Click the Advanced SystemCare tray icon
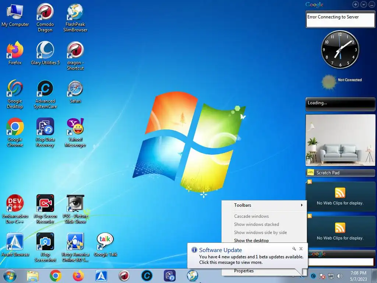This screenshot has width=377, height=283. click(x=313, y=276)
